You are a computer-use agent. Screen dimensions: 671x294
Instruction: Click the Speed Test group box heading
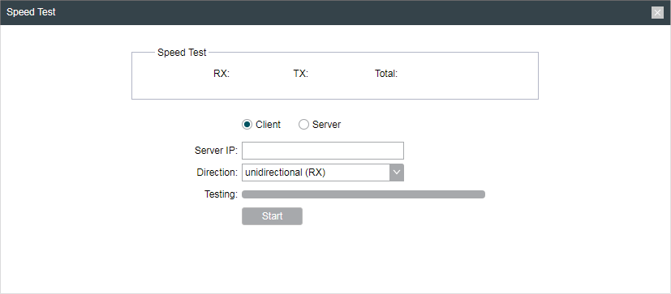[x=182, y=53]
